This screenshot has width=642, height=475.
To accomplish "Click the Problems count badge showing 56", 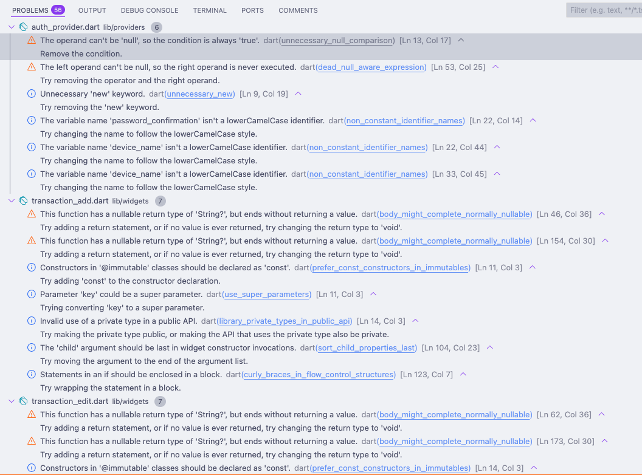I will [58, 10].
